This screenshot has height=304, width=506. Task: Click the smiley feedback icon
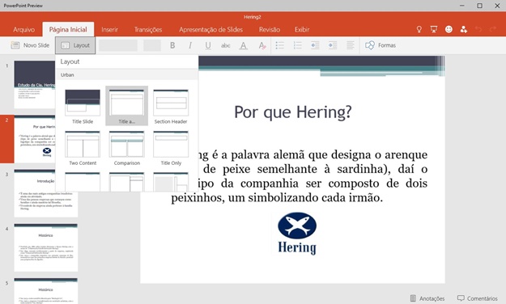tap(449, 30)
